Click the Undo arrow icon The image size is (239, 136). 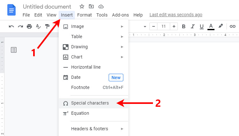[x=11, y=26]
